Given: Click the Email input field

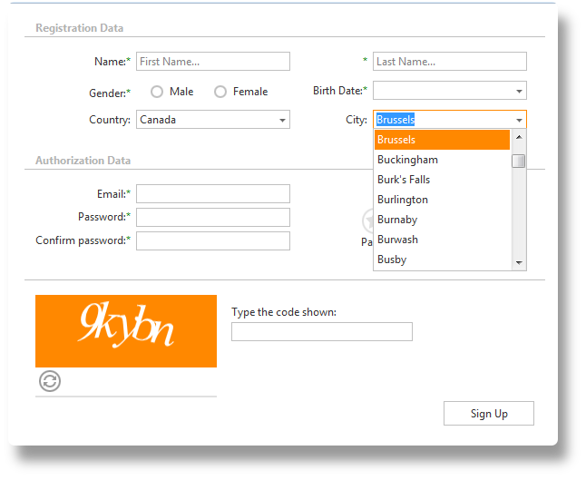Looking at the screenshot, I should point(213,193).
